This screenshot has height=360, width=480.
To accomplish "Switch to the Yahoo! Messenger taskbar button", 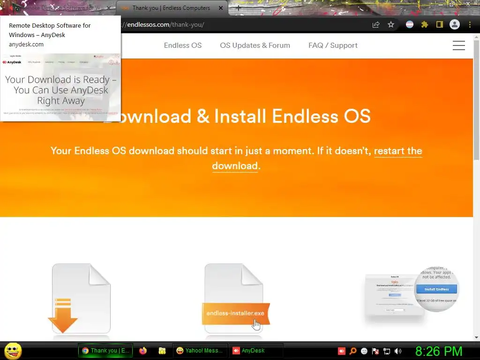I will tap(200, 351).
